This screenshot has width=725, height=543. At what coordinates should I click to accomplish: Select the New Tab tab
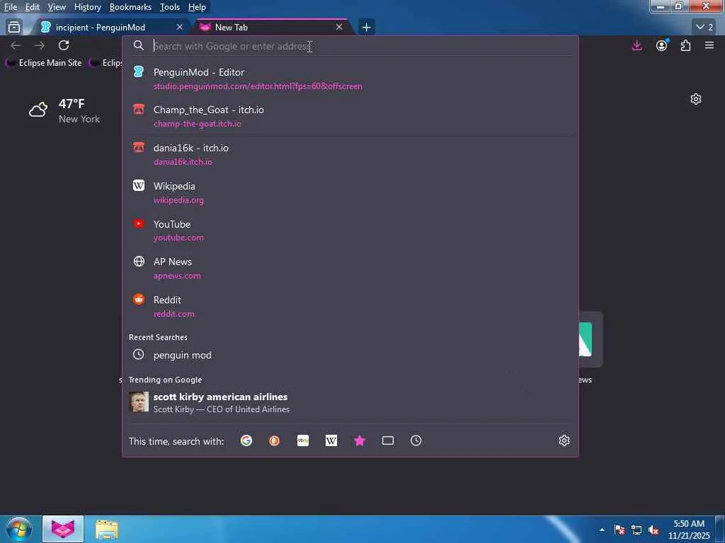click(273, 28)
